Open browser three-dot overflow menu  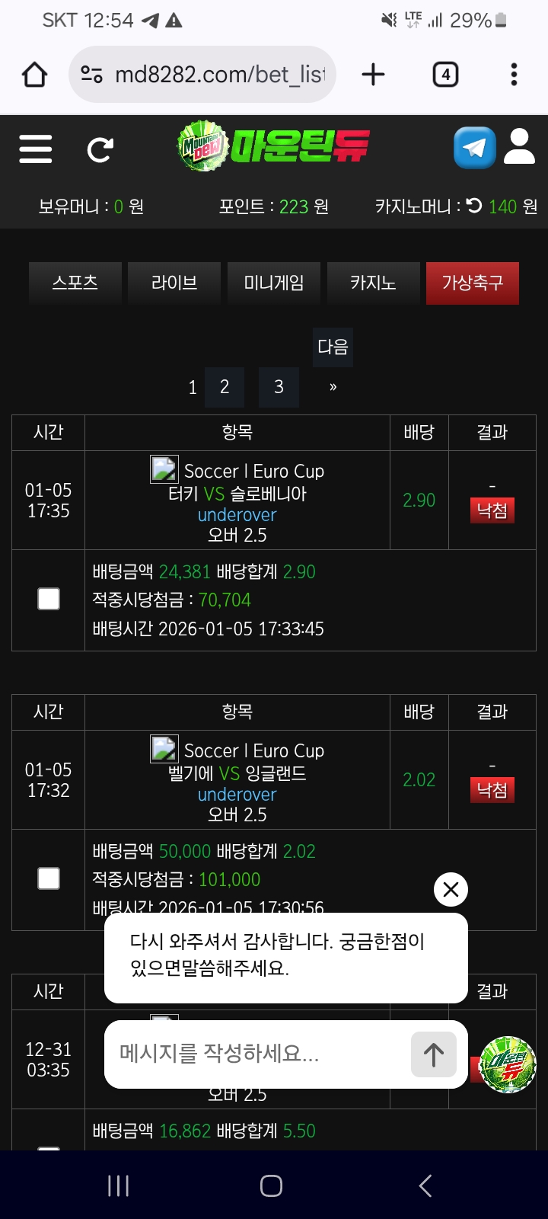coord(514,75)
